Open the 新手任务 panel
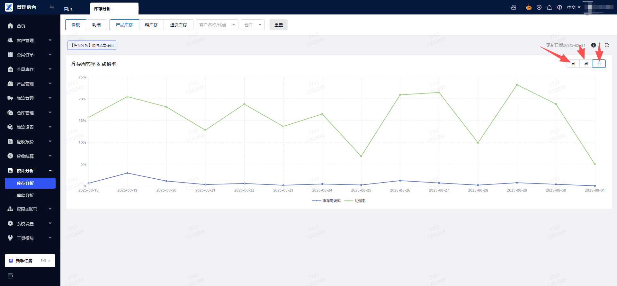This screenshot has width=617, height=286. click(30, 261)
